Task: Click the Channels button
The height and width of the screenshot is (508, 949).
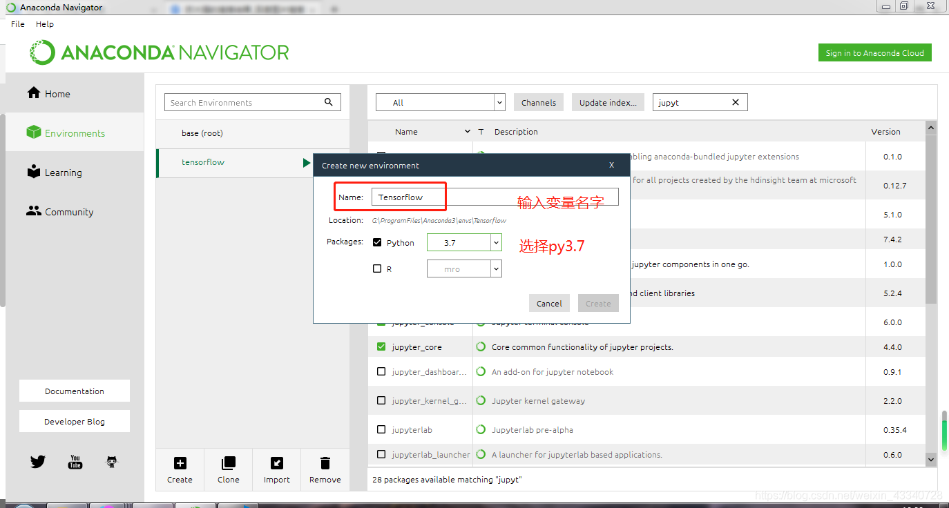Action: pyautogui.click(x=539, y=102)
